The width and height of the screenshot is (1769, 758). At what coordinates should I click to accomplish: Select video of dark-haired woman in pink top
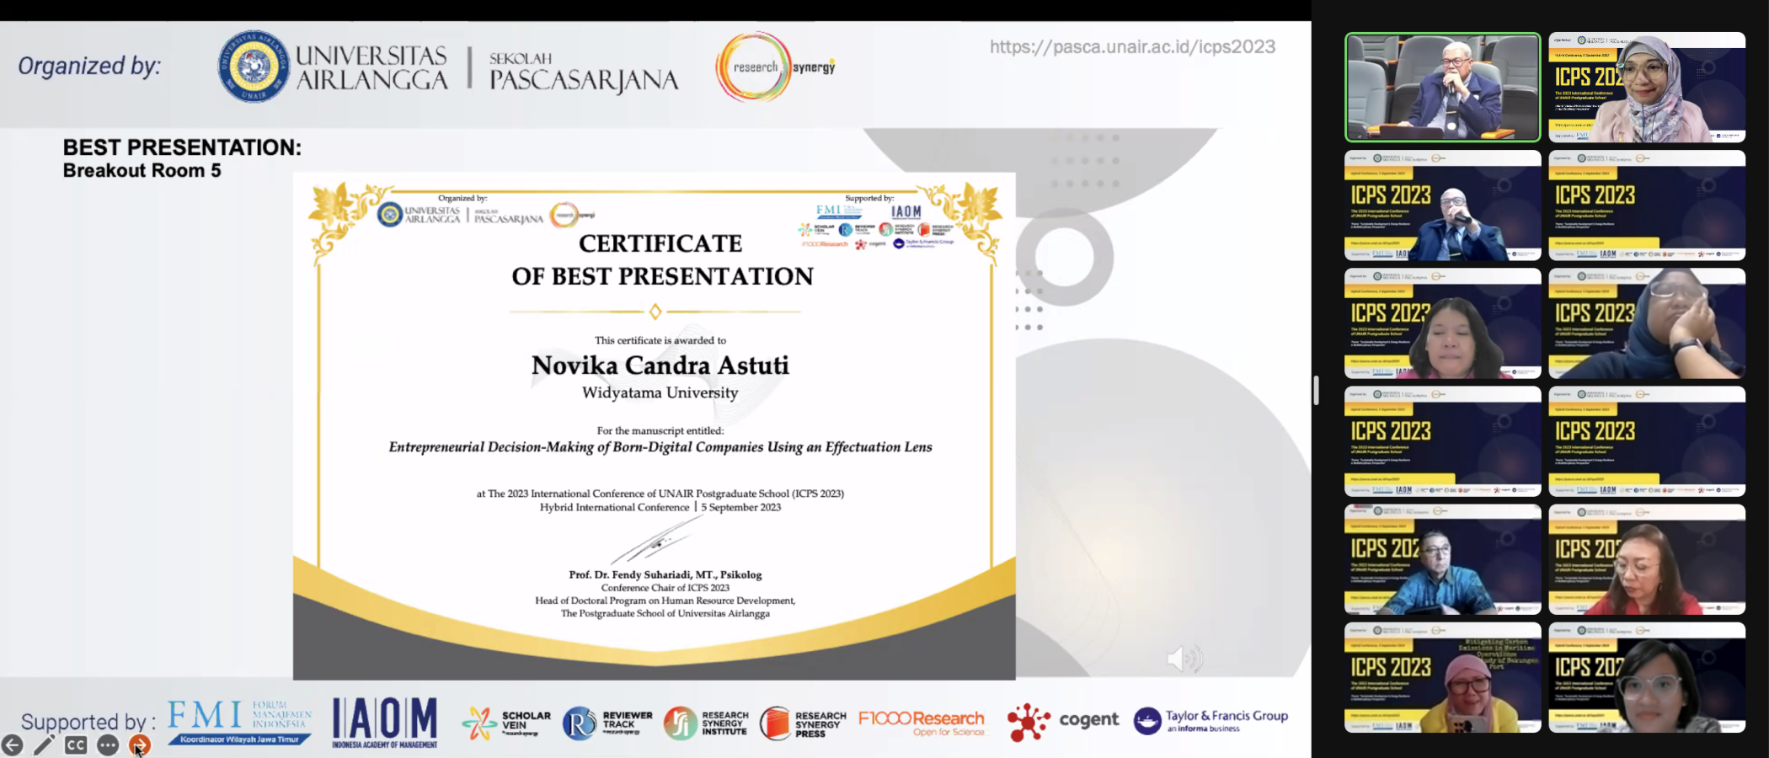[x=1443, y=323]
